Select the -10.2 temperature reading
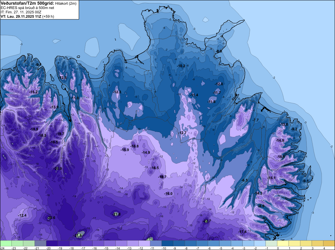Viewport: 335px width, 250px height. [x=181, y=66]
